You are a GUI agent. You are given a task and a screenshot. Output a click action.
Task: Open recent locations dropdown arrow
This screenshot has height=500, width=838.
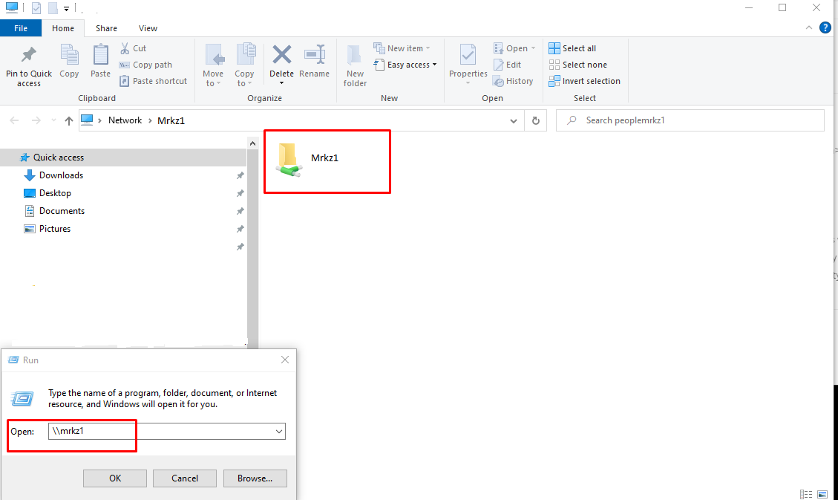53,121
